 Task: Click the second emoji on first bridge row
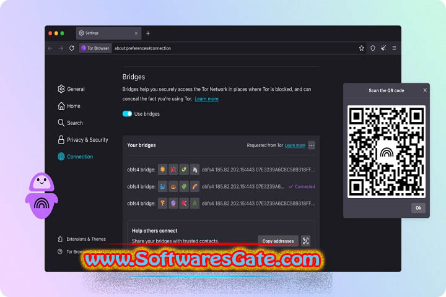pyautogui.click(x=173, y=170)
